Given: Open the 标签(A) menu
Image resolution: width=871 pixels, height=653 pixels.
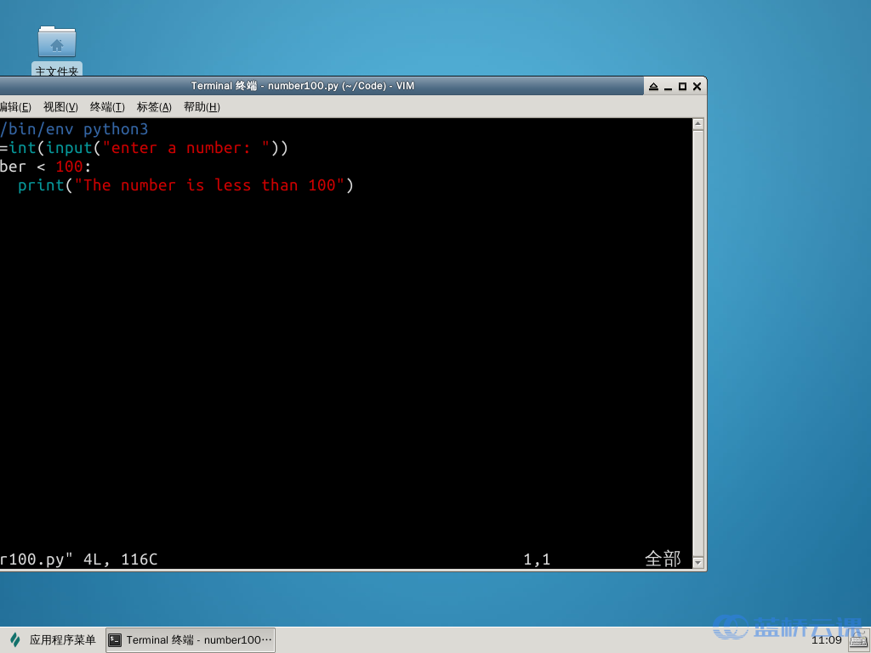Looking at the screenshot, I should [154, 107].
